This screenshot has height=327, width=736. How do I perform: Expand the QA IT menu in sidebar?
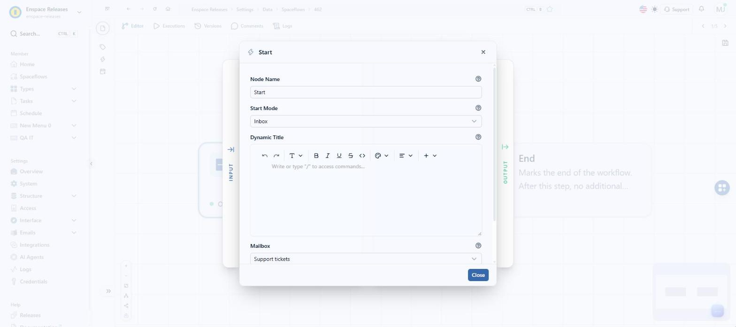pyautogui.click(x=44, y=138)
